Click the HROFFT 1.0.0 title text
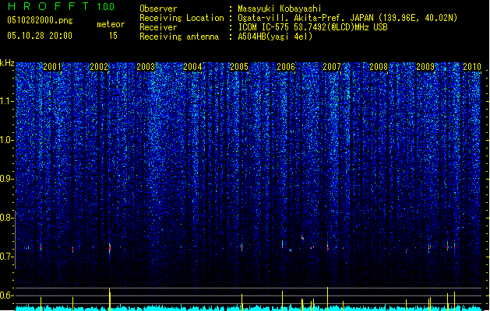This screenshot has width=490, height=311. click(x=61, y=6)
